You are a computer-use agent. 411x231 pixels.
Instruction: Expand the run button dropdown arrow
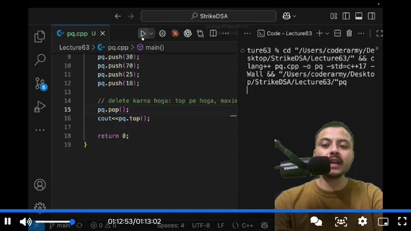tap(151, 34)
